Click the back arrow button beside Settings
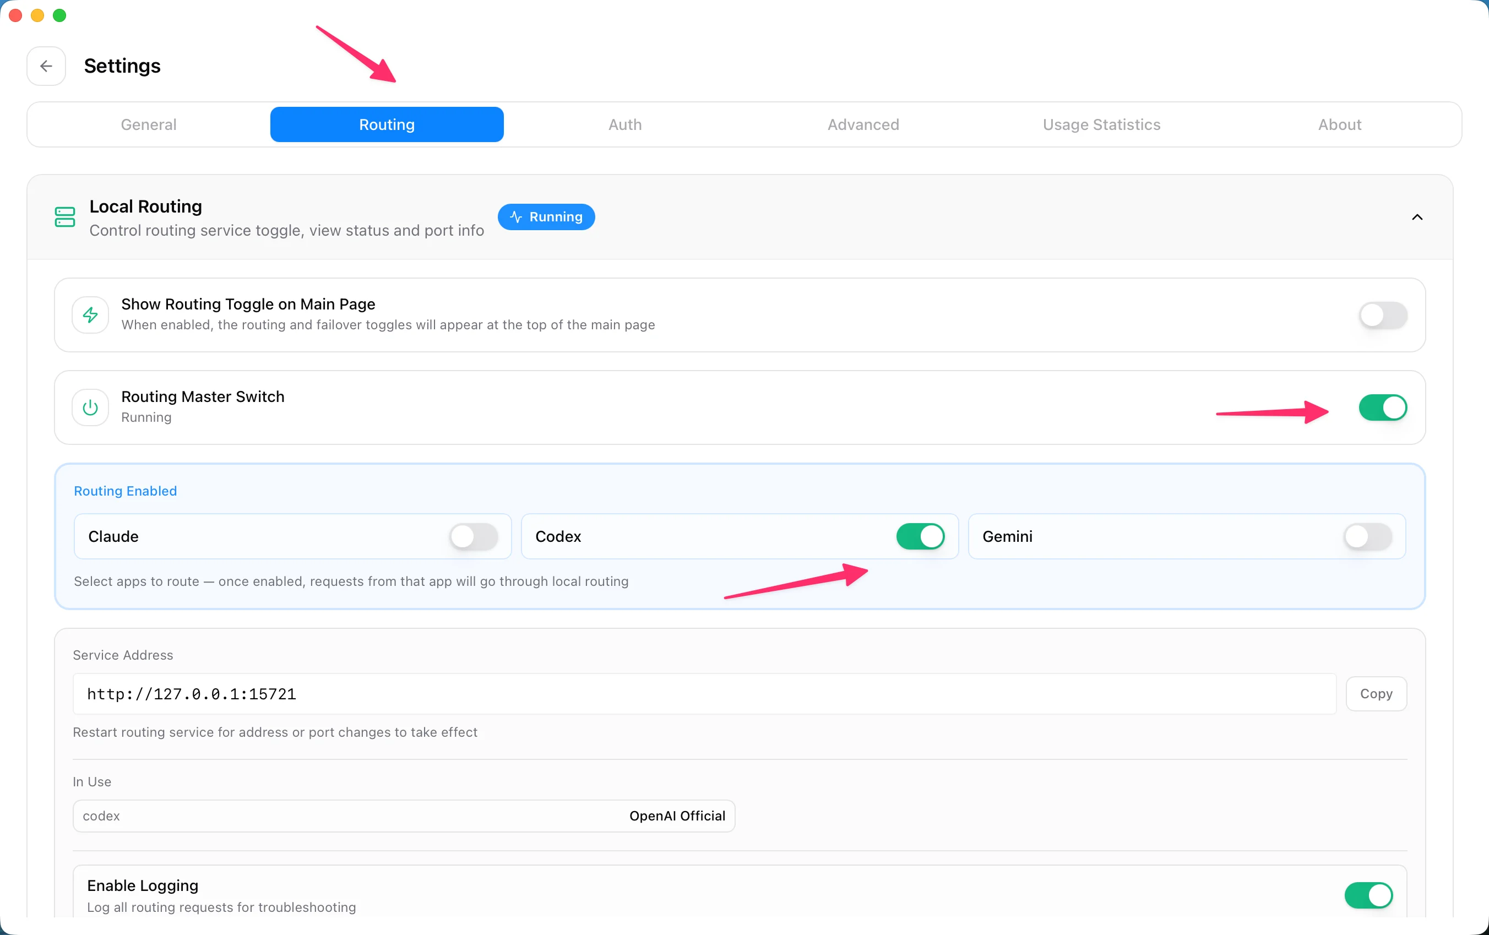 [46, 66]
